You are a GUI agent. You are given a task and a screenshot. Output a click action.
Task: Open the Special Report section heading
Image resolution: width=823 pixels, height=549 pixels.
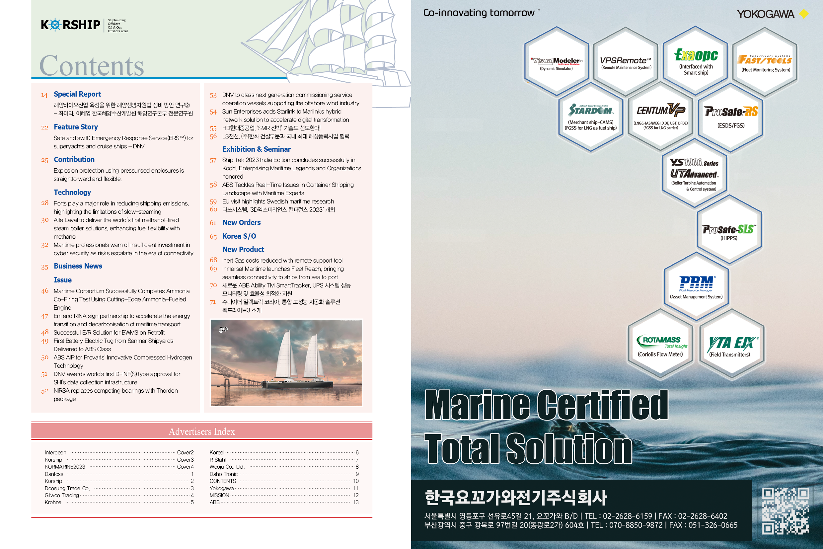77,94
